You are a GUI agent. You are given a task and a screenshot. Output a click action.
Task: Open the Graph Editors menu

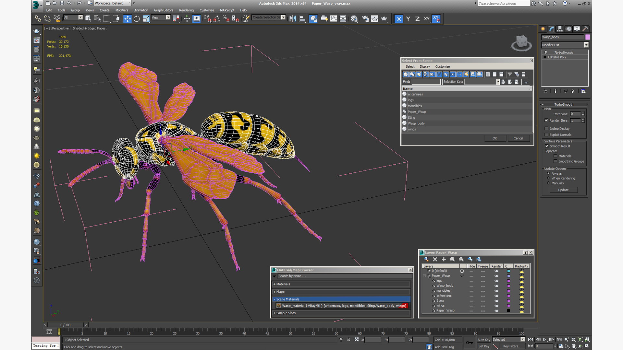tap(164, 10)
